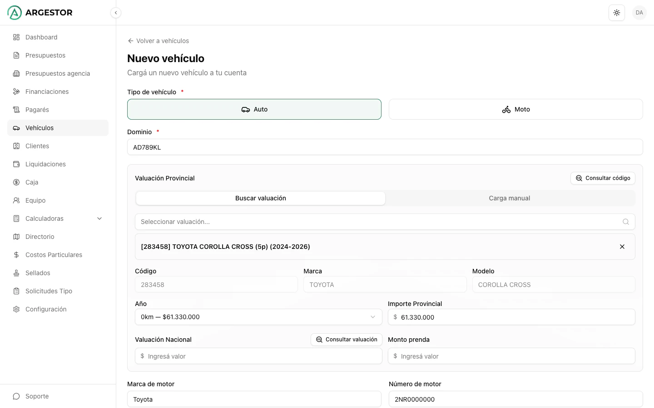
Task: Collapse the sidebar with the chevron button
Action: (x=116, y=13)
